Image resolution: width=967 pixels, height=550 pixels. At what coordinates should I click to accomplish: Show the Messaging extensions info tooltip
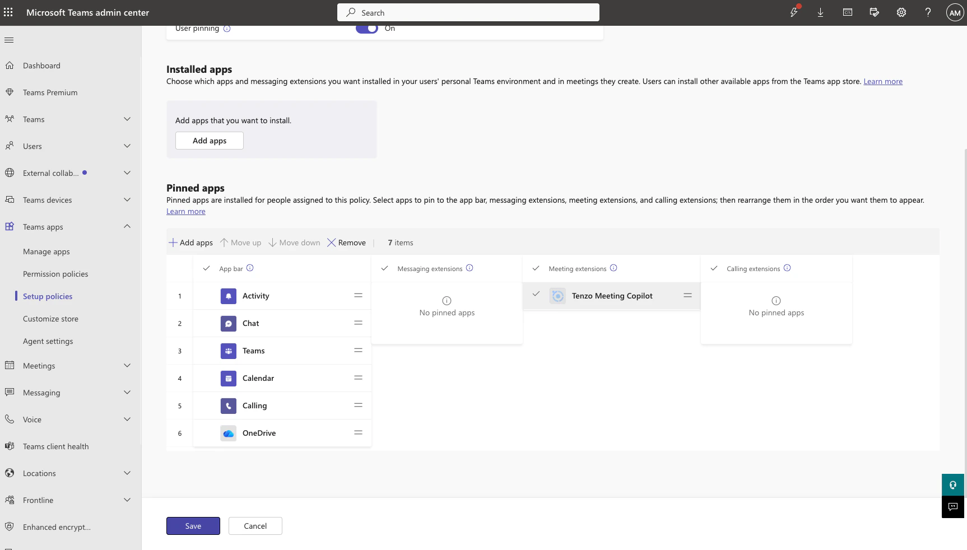[x=469, y=268]
